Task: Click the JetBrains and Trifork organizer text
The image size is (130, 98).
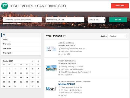Action: tap(66, 43)
